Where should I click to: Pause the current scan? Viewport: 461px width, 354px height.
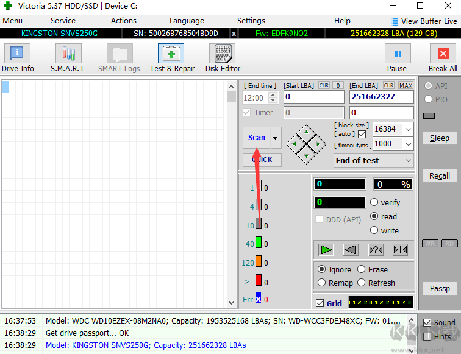point(397,58)
